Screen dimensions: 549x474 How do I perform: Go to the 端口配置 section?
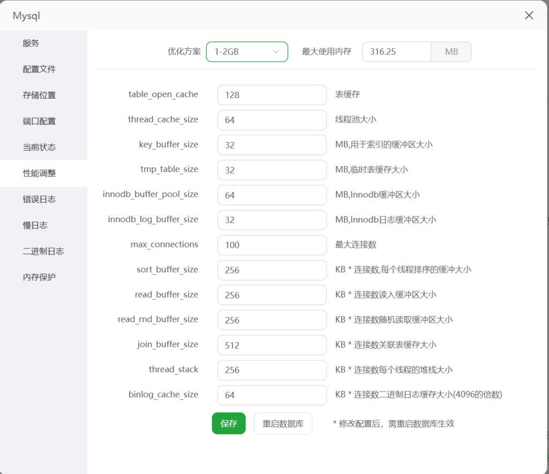pyautogui.click(x=39, y=121)
